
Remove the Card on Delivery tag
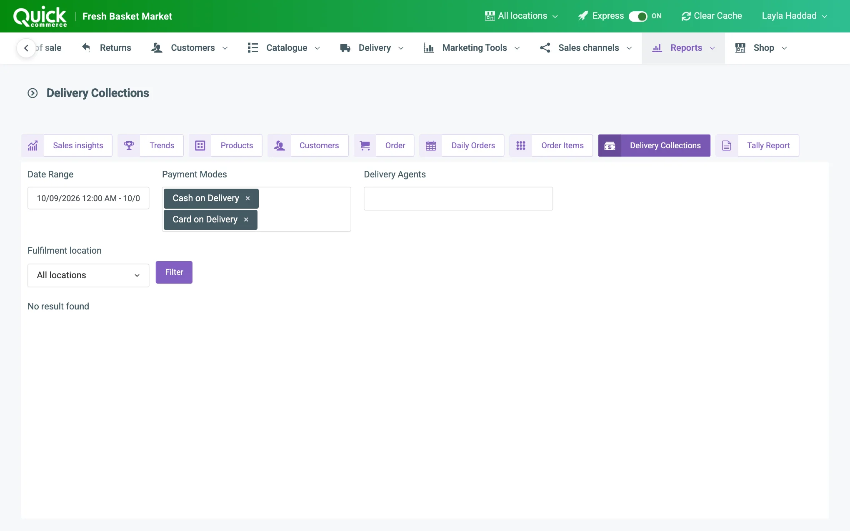pyautogui.click(x=246, y=219)
